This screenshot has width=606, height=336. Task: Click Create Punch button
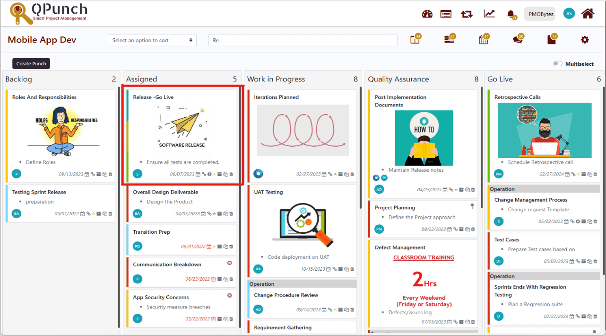click(x=31, y=63)
